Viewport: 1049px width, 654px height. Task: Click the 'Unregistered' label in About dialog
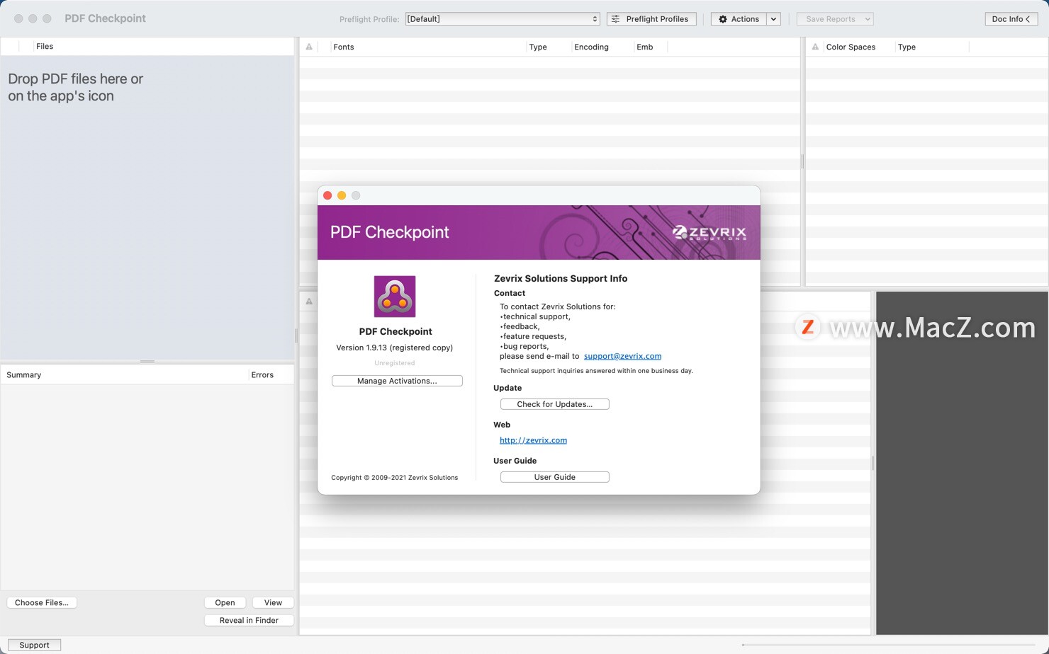(x=394, y=363)
